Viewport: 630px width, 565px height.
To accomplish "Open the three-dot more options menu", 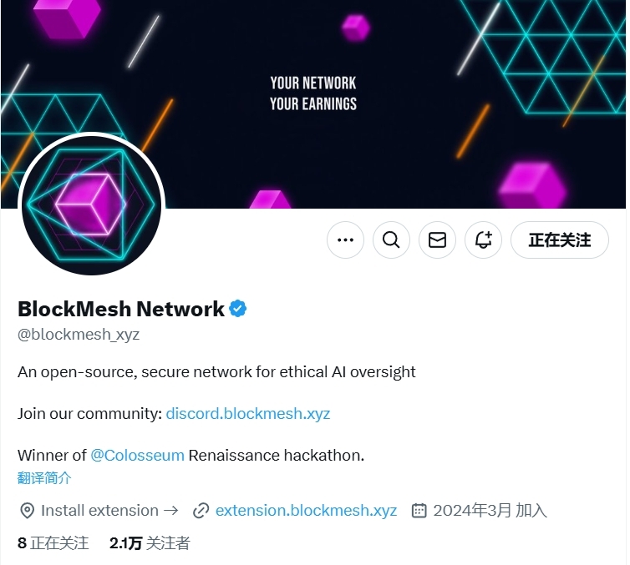I will click(345, 240).
